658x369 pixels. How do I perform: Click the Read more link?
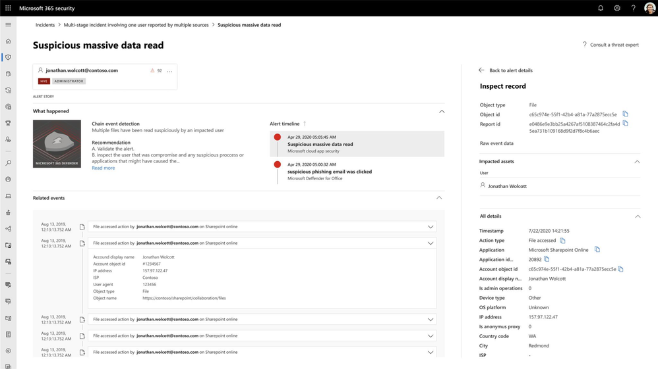pyautogui.click(x=103, y=168)
